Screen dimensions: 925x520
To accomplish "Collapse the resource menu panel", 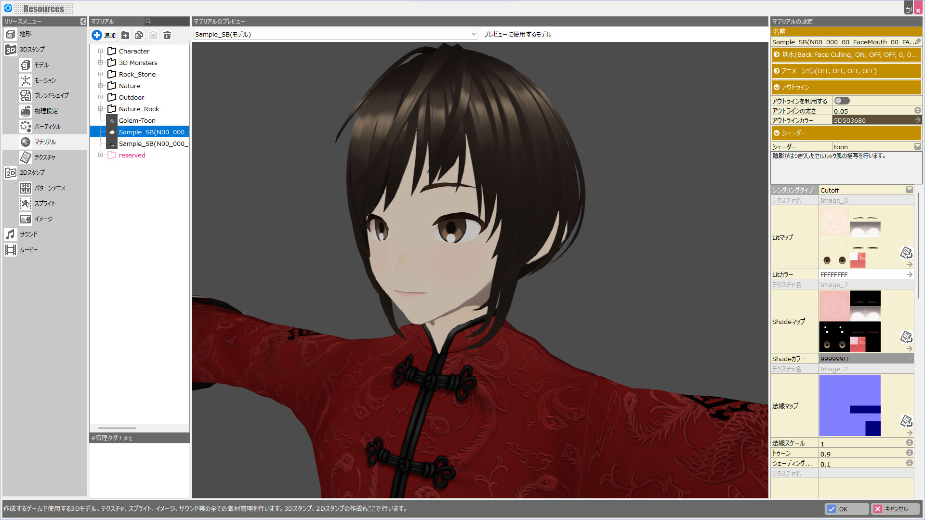I will tap(83, 22).
